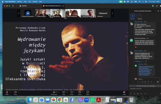The width and height of the screenshot is (161, 104).
Task: Expand the audio options arrow next to Audio
Action: (10, 92)
